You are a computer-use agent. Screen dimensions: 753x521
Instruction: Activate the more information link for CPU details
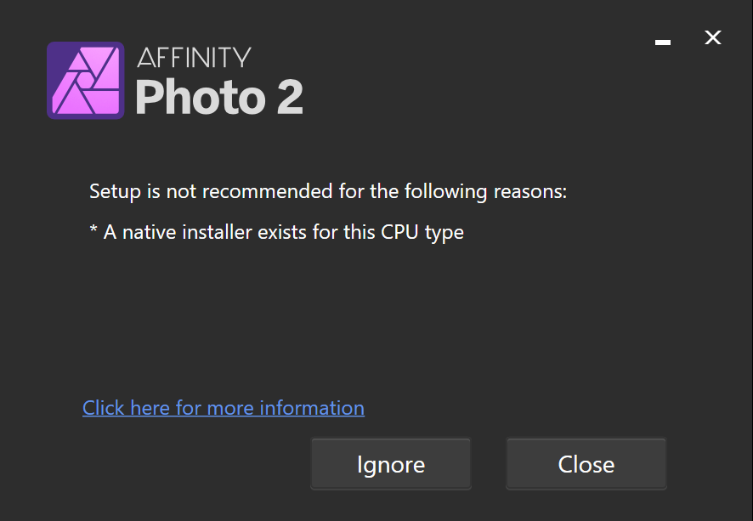[x=223, y=408]
